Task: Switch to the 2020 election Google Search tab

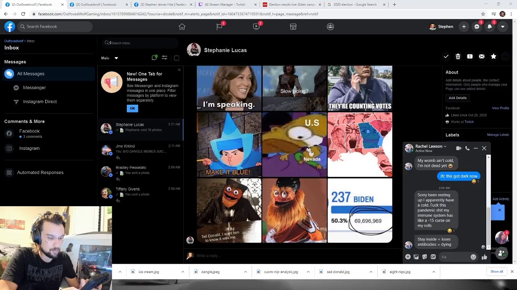Action: 355,4
